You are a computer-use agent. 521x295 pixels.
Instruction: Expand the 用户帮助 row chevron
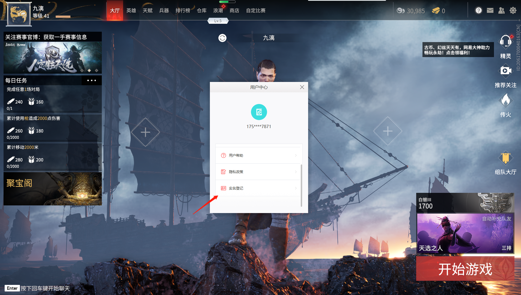[x=296, y=155]
